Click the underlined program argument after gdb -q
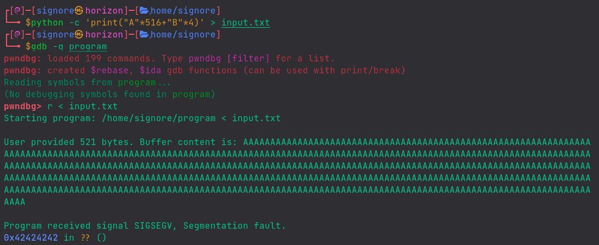Image resolution: width=599 pixels, height=245 pixels. [88, 47]
